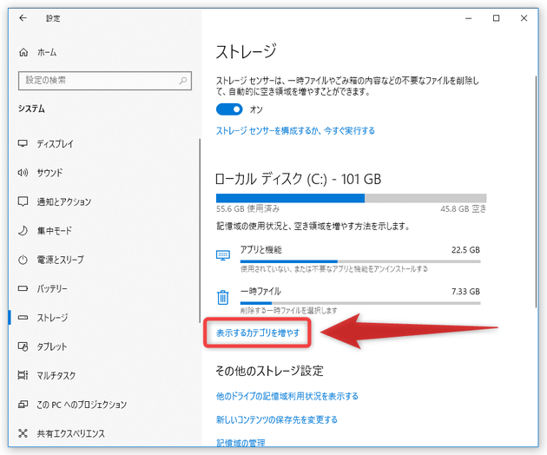
Task: Select the Sound speaker icon
Action: [x=23, y=173]
